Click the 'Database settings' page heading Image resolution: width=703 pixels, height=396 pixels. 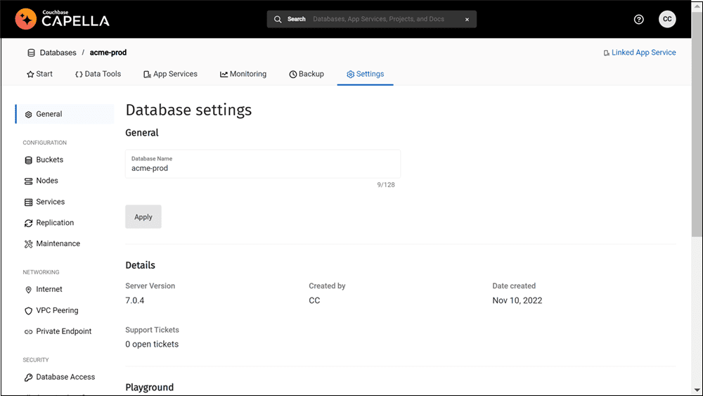point(188,110)
